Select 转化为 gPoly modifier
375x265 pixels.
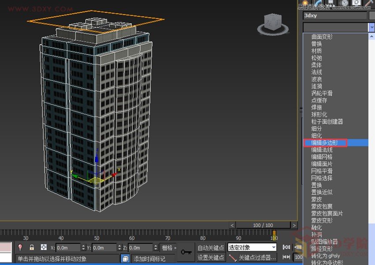point(326,256)
